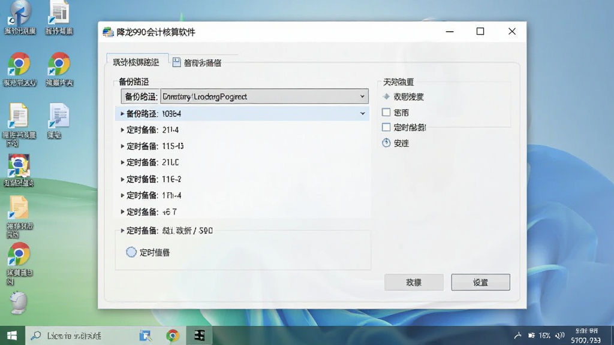Maximize the 降龙990 window
614x345 pixels.
pos(480,31)
